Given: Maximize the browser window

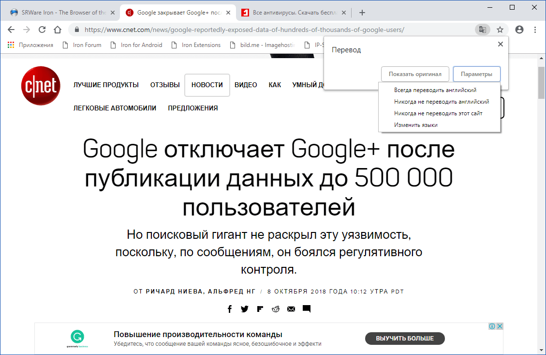Looking at the screenshot, I should 512,7.
